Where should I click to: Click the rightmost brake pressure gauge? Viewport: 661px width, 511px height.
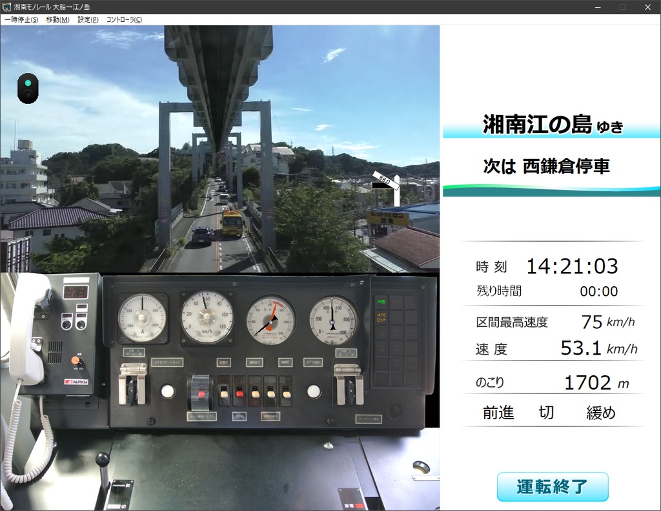click(x=332, y=321)
